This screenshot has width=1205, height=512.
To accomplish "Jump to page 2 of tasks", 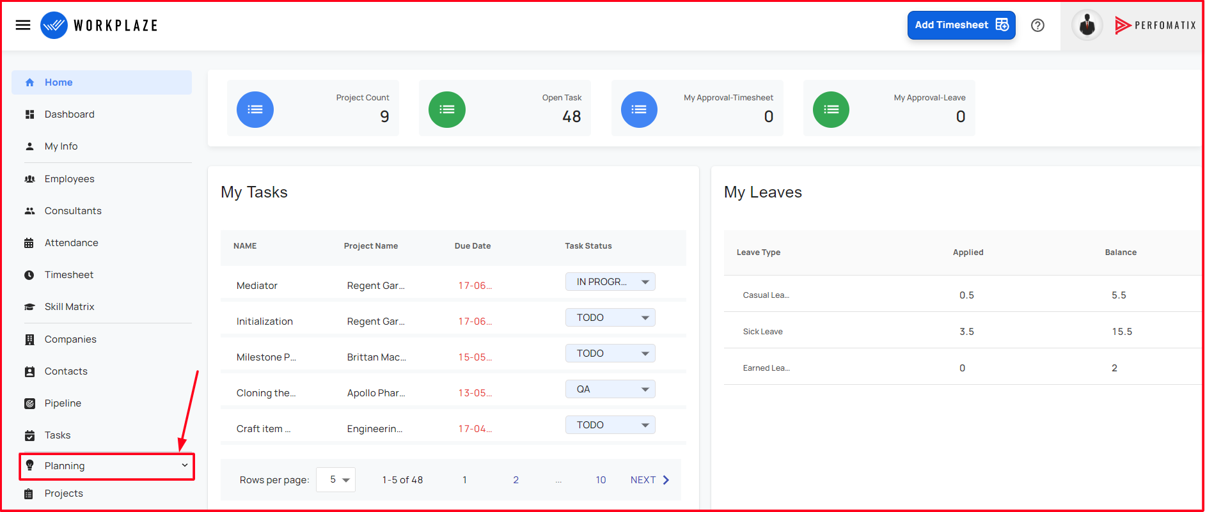I will pyautogui.click(x=516, y=480).
